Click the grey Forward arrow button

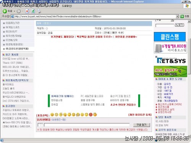(19, 11)
